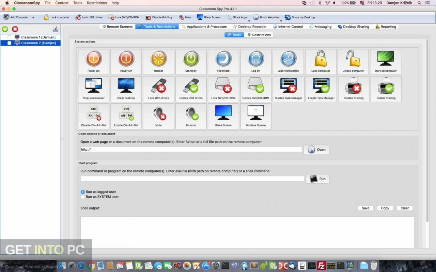This screenshot has height=272, width=436.
Task: Click red deselect-all X in sidebar
Action: 15,29
